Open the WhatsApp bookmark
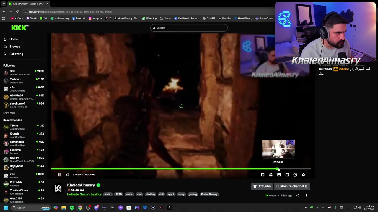This screenshot has width=378, height=212. coord(149,18)
